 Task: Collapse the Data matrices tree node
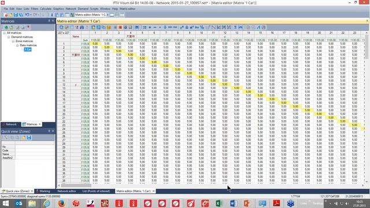[x=17, y=45]
